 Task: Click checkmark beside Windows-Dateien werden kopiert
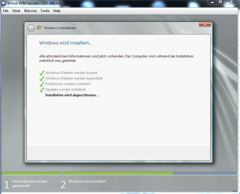pyautogui.click(x=42, y=73)
